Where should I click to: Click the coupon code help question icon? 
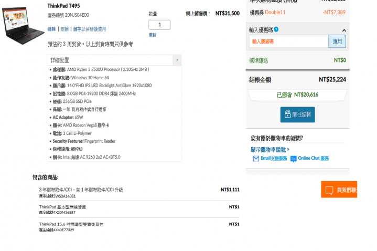point(276,29)
